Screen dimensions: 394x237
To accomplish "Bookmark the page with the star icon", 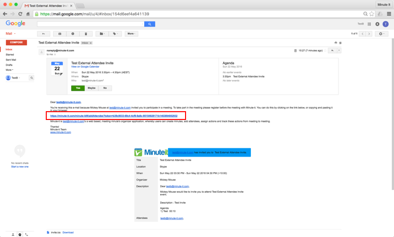I will pos(372,14).
